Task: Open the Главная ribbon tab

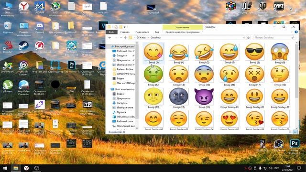Action: tap(125, 32)
